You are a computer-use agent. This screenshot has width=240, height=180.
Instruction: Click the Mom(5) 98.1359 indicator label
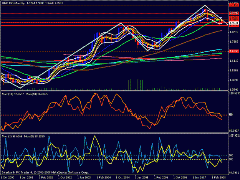click(35, 136)
